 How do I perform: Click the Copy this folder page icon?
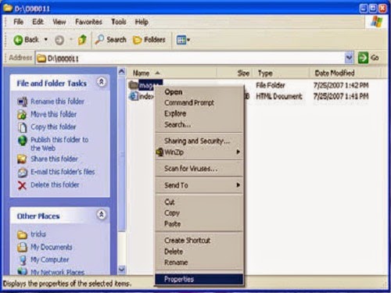point(22,127)
